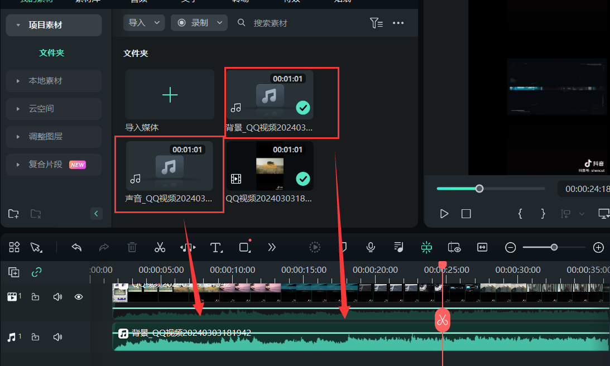Delete selected clip with trash icon
This screenshot has height=366, width=610.
pyautogui.click(x=132, y=247)
